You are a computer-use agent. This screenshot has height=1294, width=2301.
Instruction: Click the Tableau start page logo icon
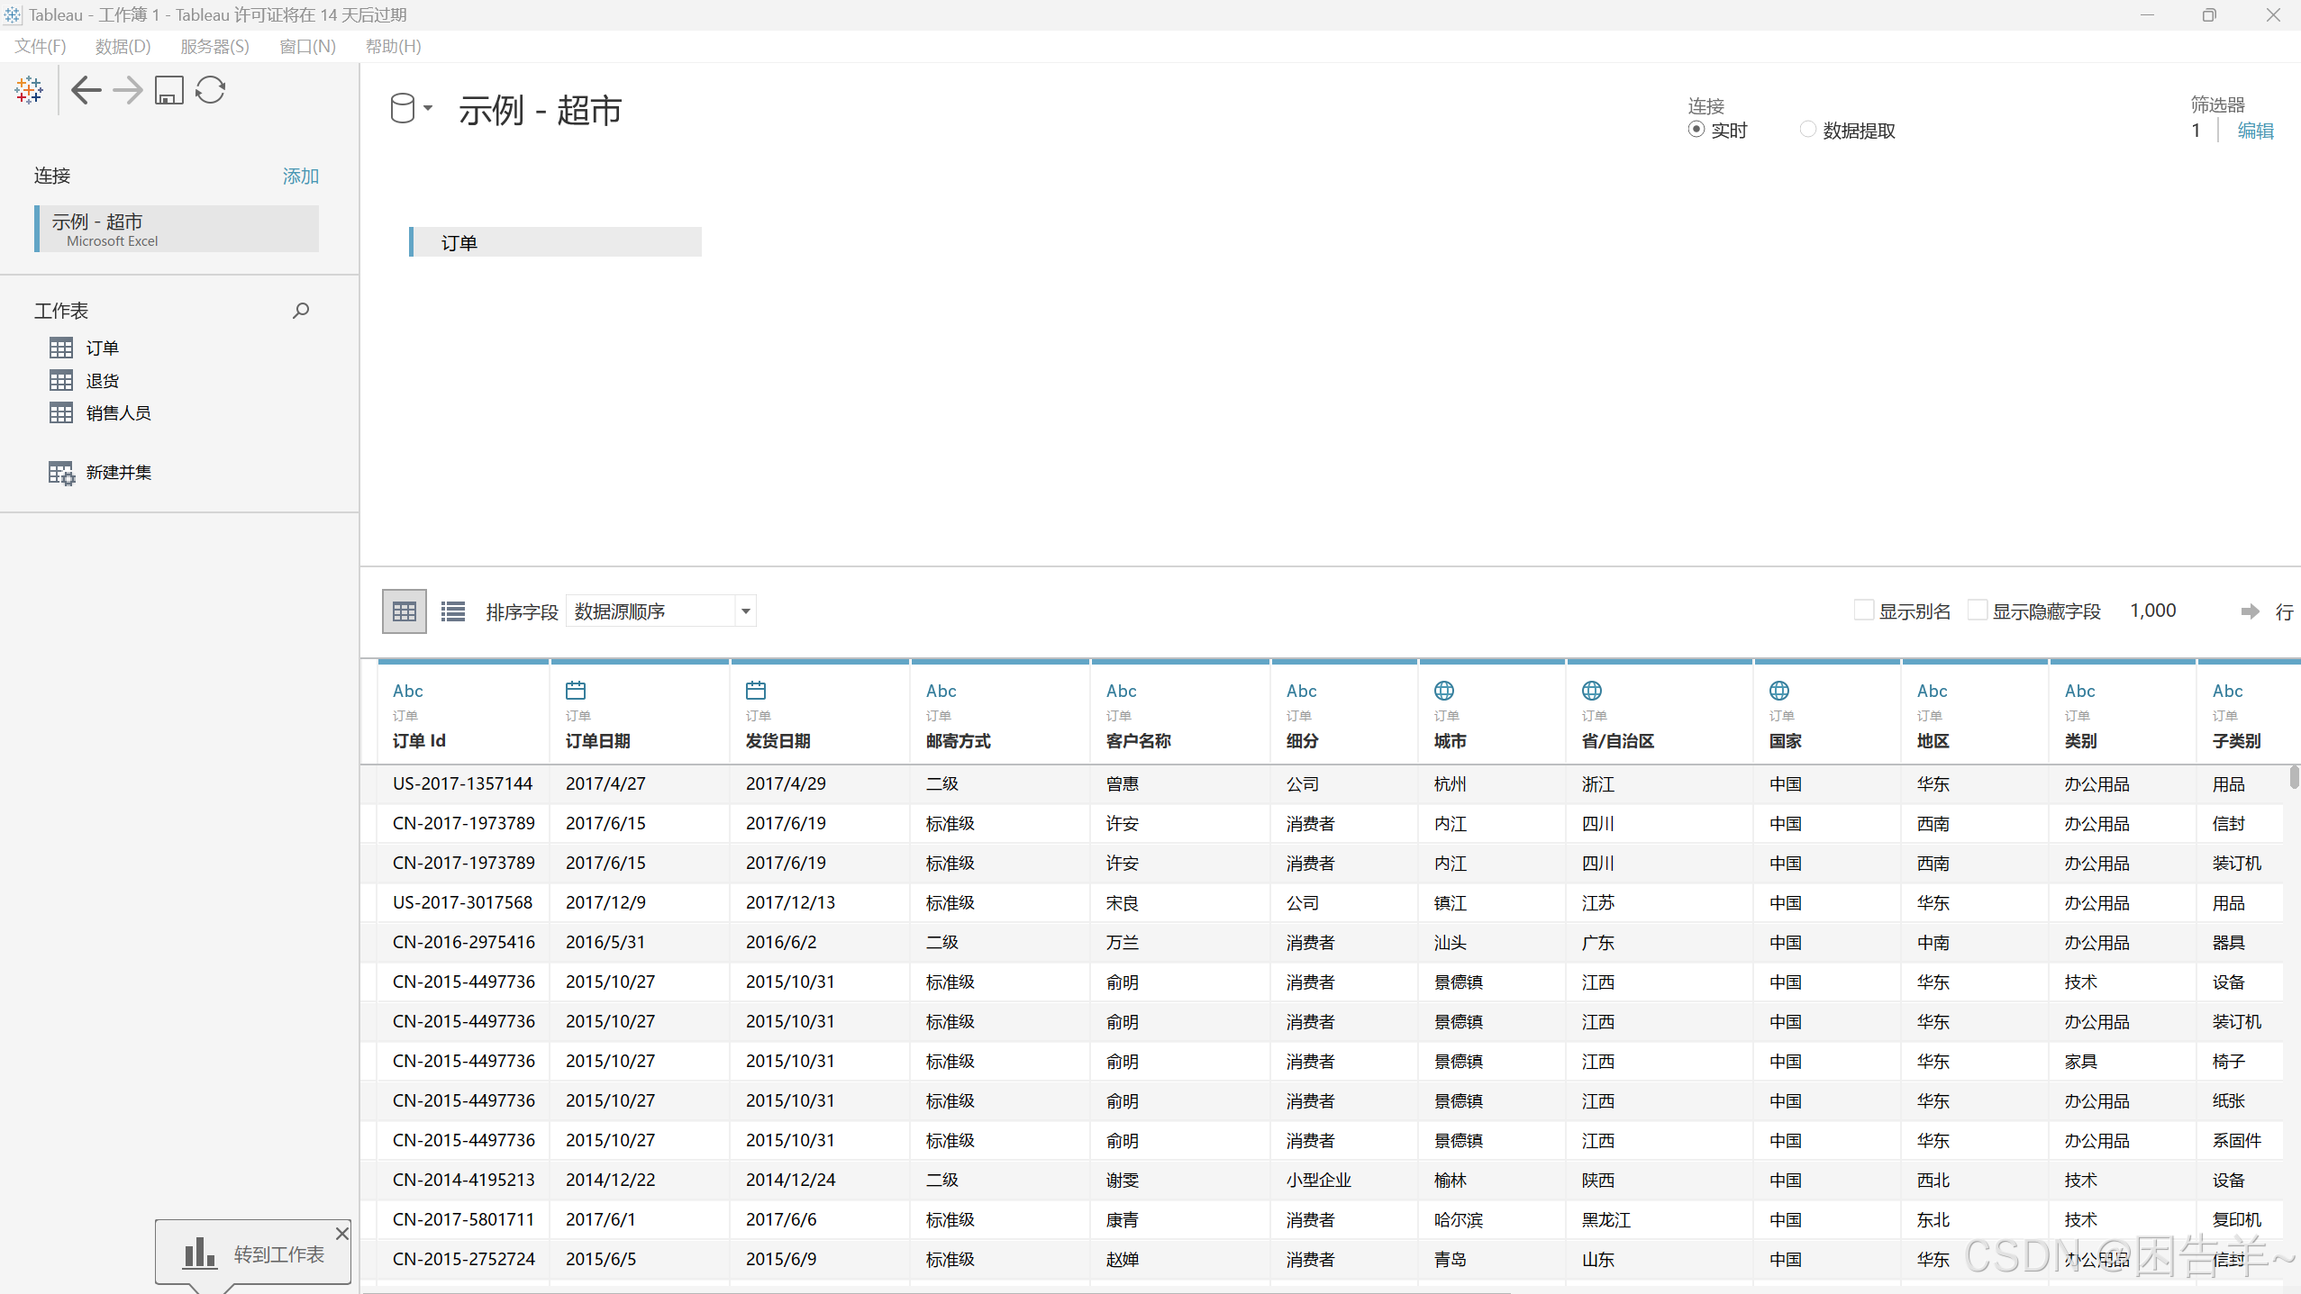(x=29, y=90)
